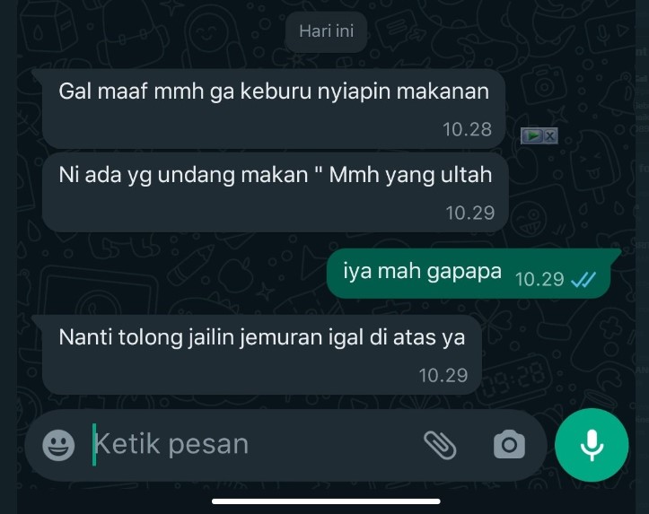Screen dimensions: 649x514
Task: Tap the green microphone voice message button
Action: 592,445
